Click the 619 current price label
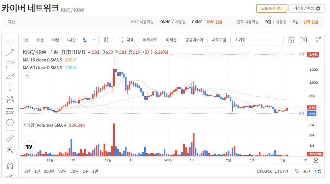This screenshot has height=184, width=330. (312, 108)
